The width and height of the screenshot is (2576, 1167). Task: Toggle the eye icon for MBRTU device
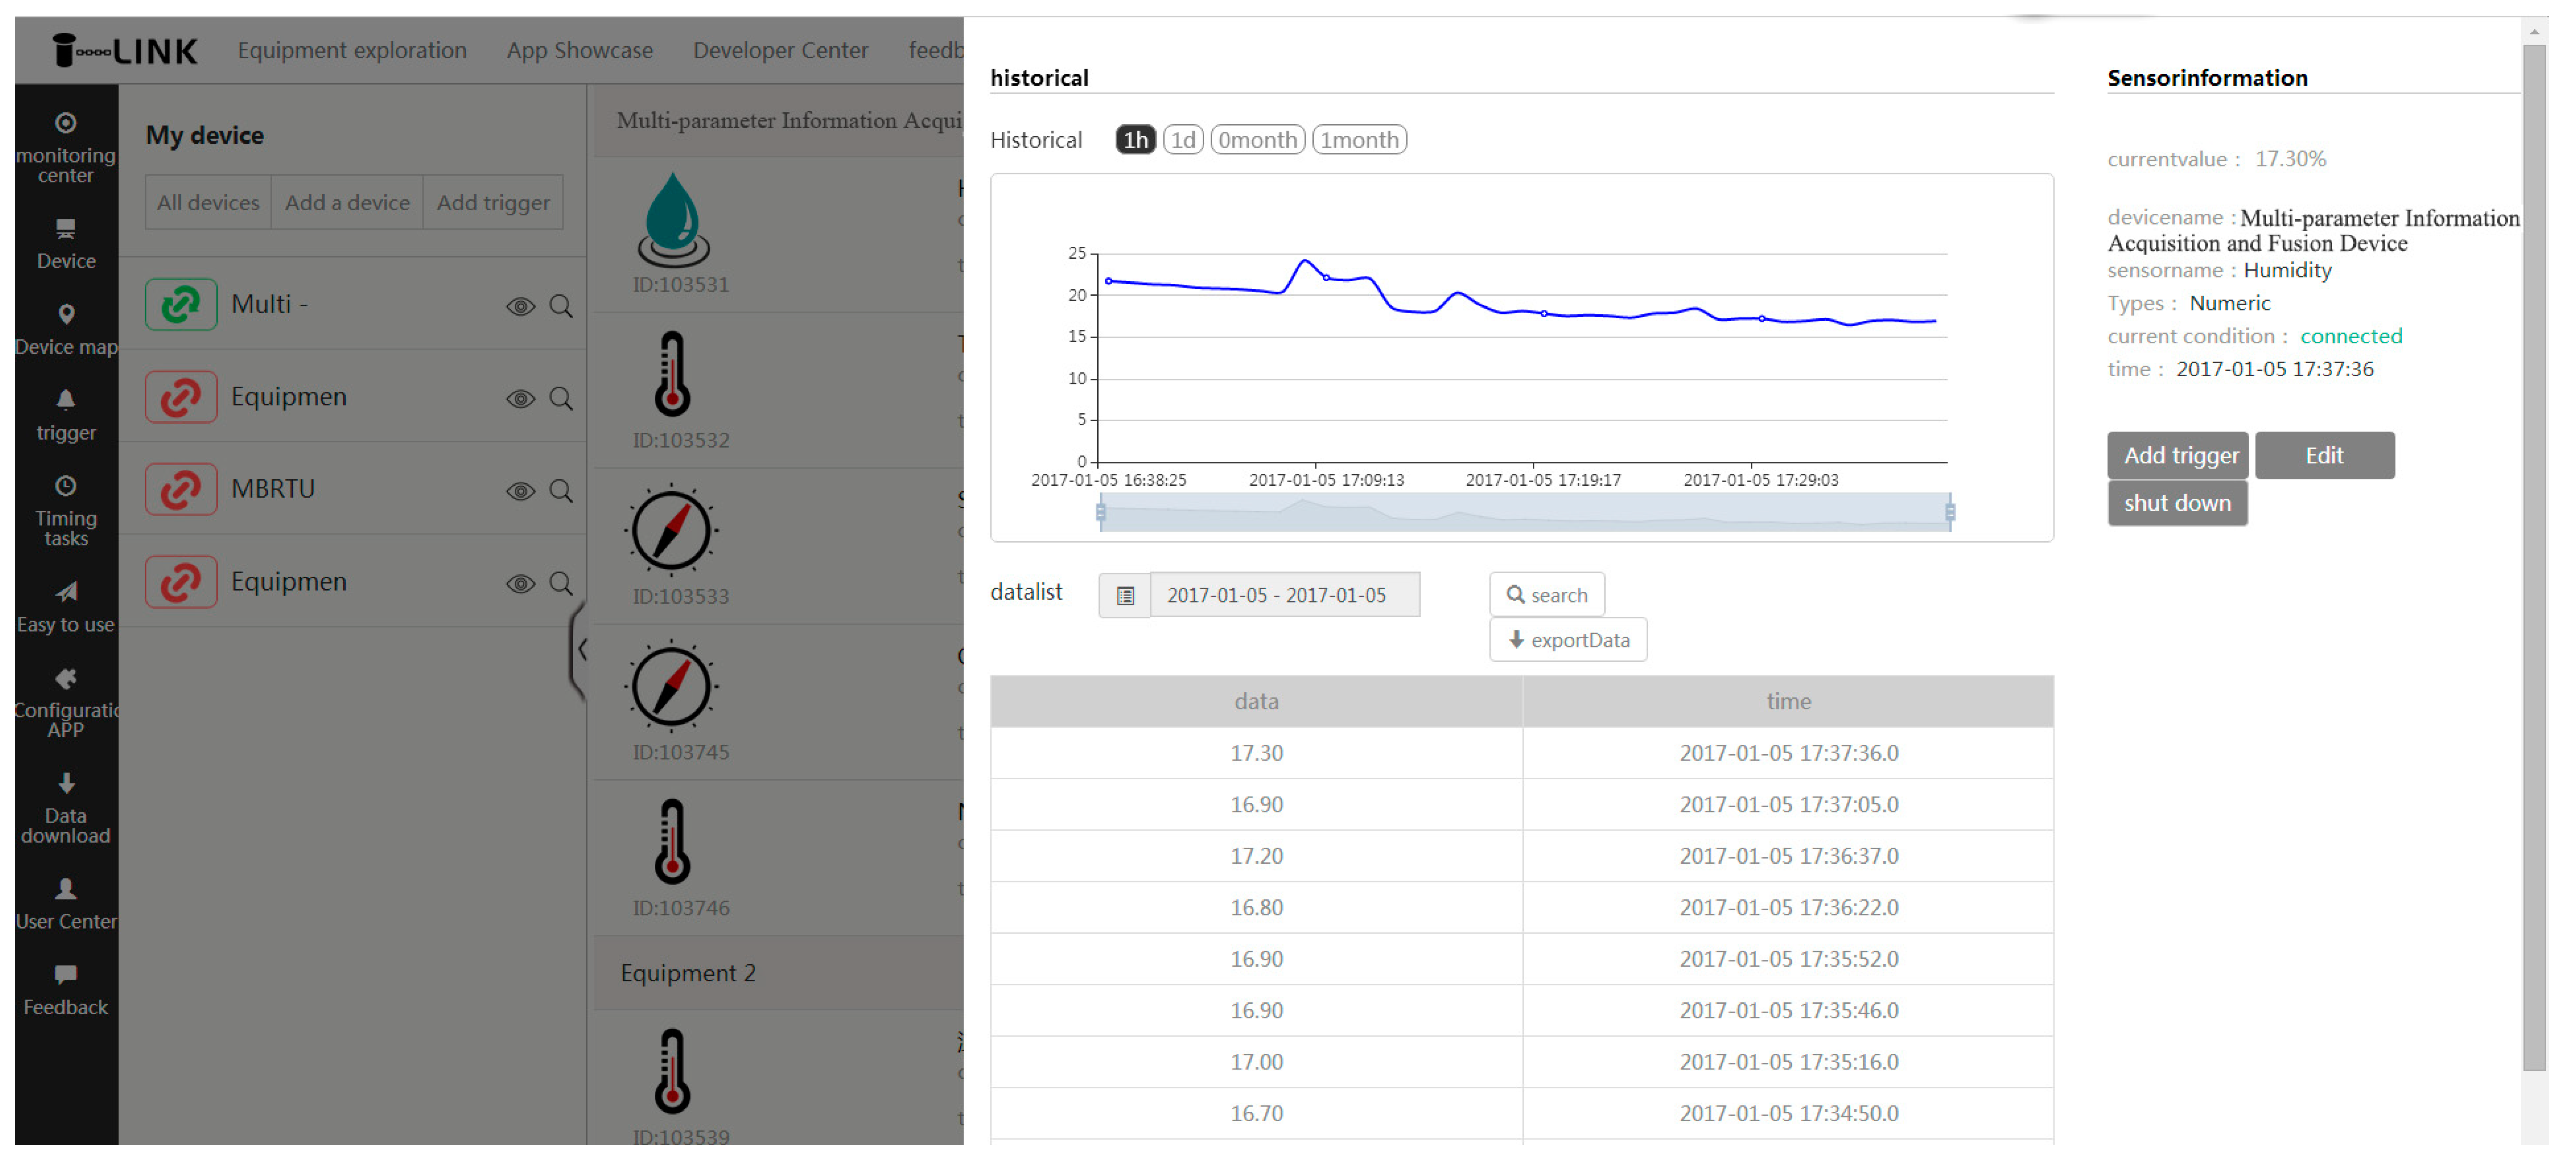pyautogui.click(x=520, y=491)
